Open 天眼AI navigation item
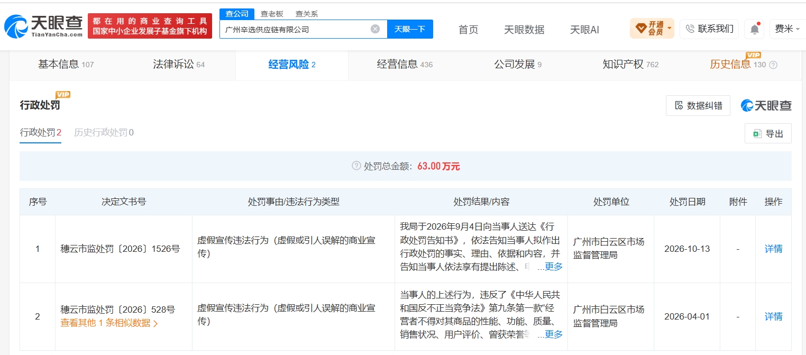The image size is (806, 355). (584, 30)
